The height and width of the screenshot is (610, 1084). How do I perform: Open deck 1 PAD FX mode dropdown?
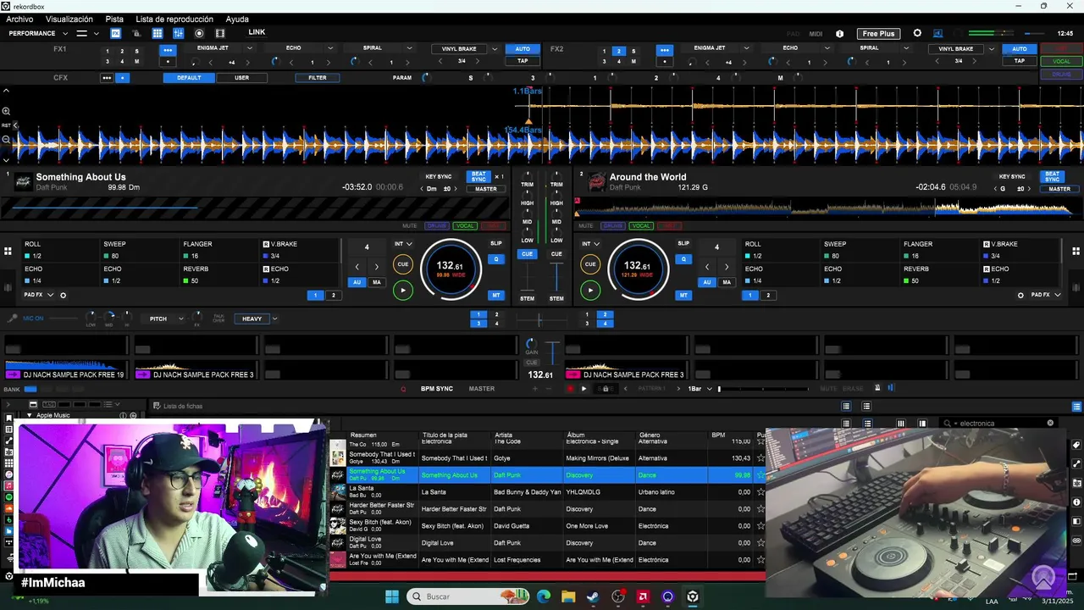point(39,295)
